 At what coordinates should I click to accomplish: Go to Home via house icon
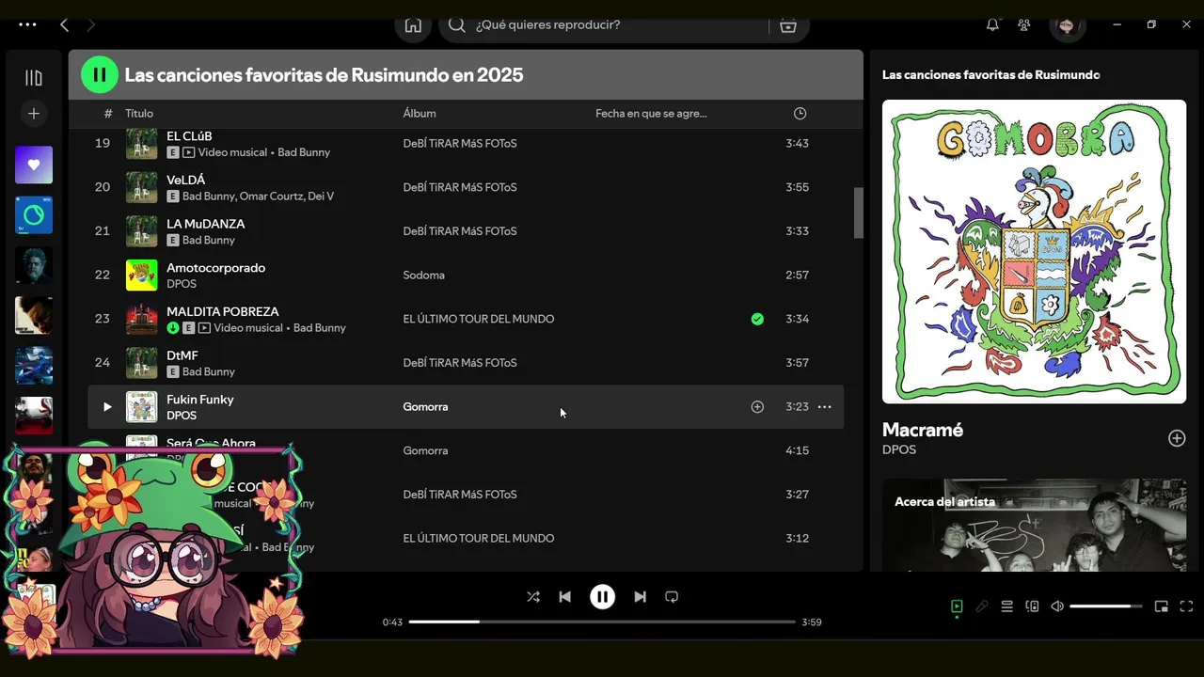tap(413, 25)
